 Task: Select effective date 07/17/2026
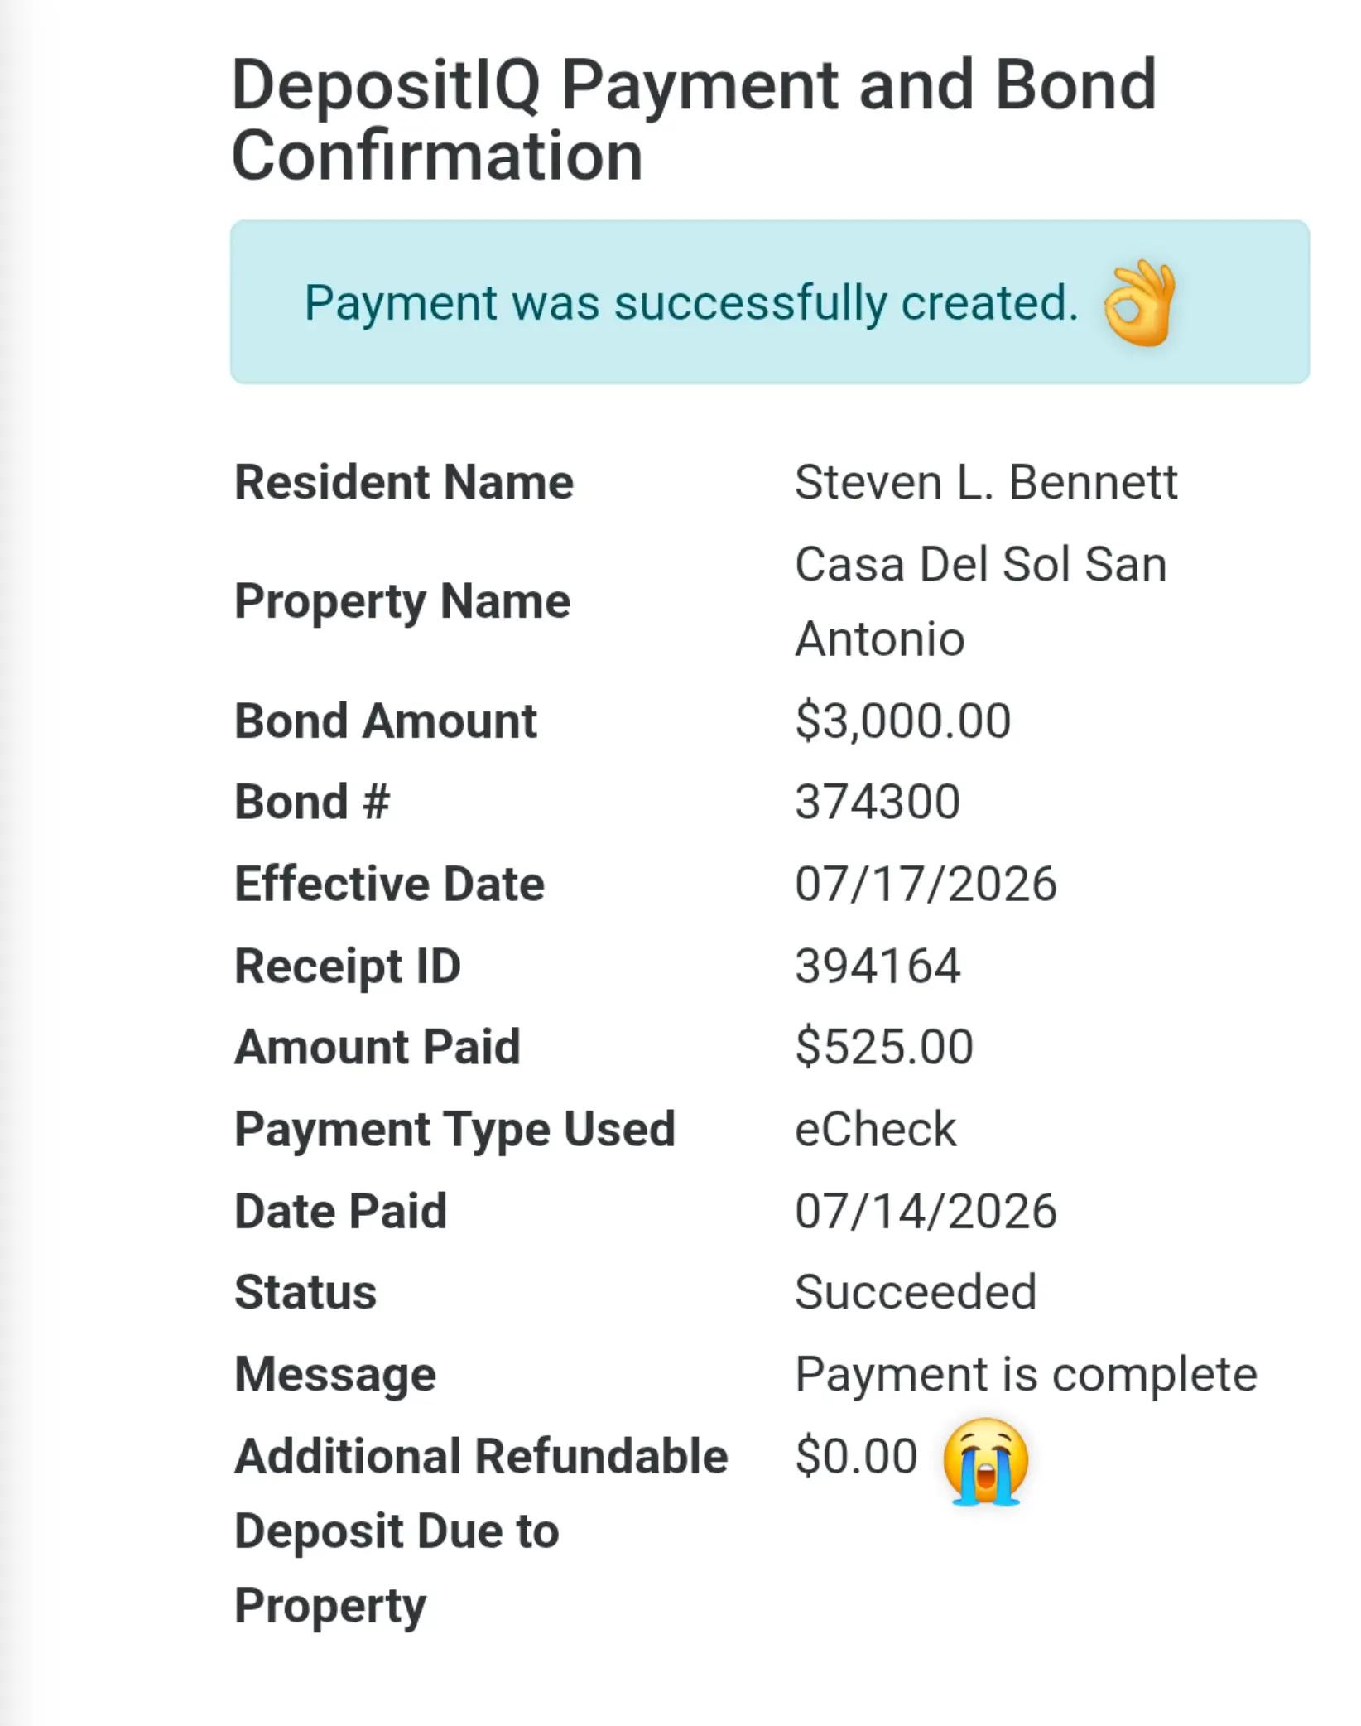click(926, 884)
